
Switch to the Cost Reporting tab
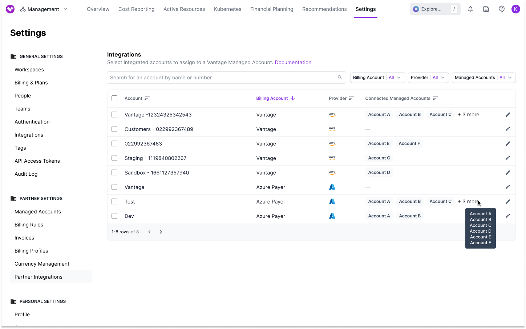pyautogui.click(x=136, y=9)
